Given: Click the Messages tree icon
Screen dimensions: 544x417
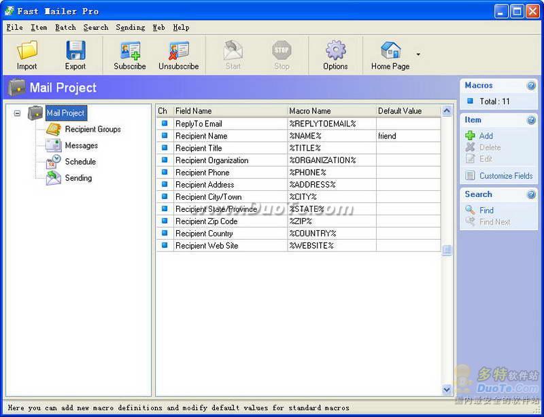Looking at the screenshot, I should coord(54,145).
